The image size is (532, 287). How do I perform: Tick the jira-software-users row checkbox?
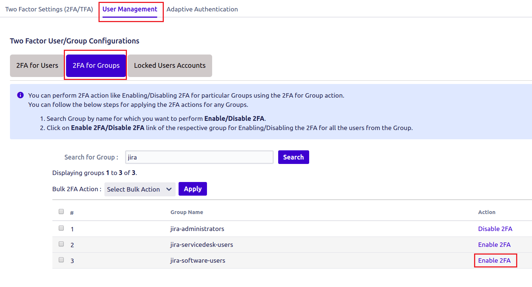click(61, 260)
